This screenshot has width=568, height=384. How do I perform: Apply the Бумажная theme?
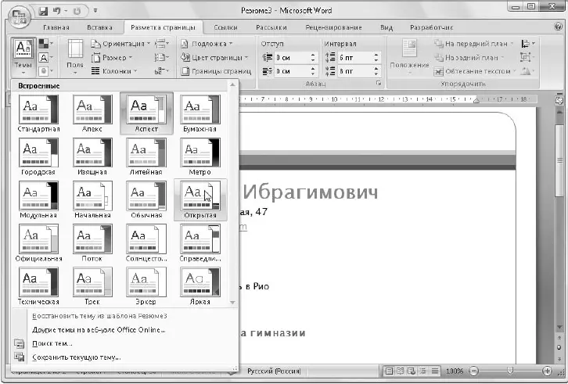(x=200, y=113)
